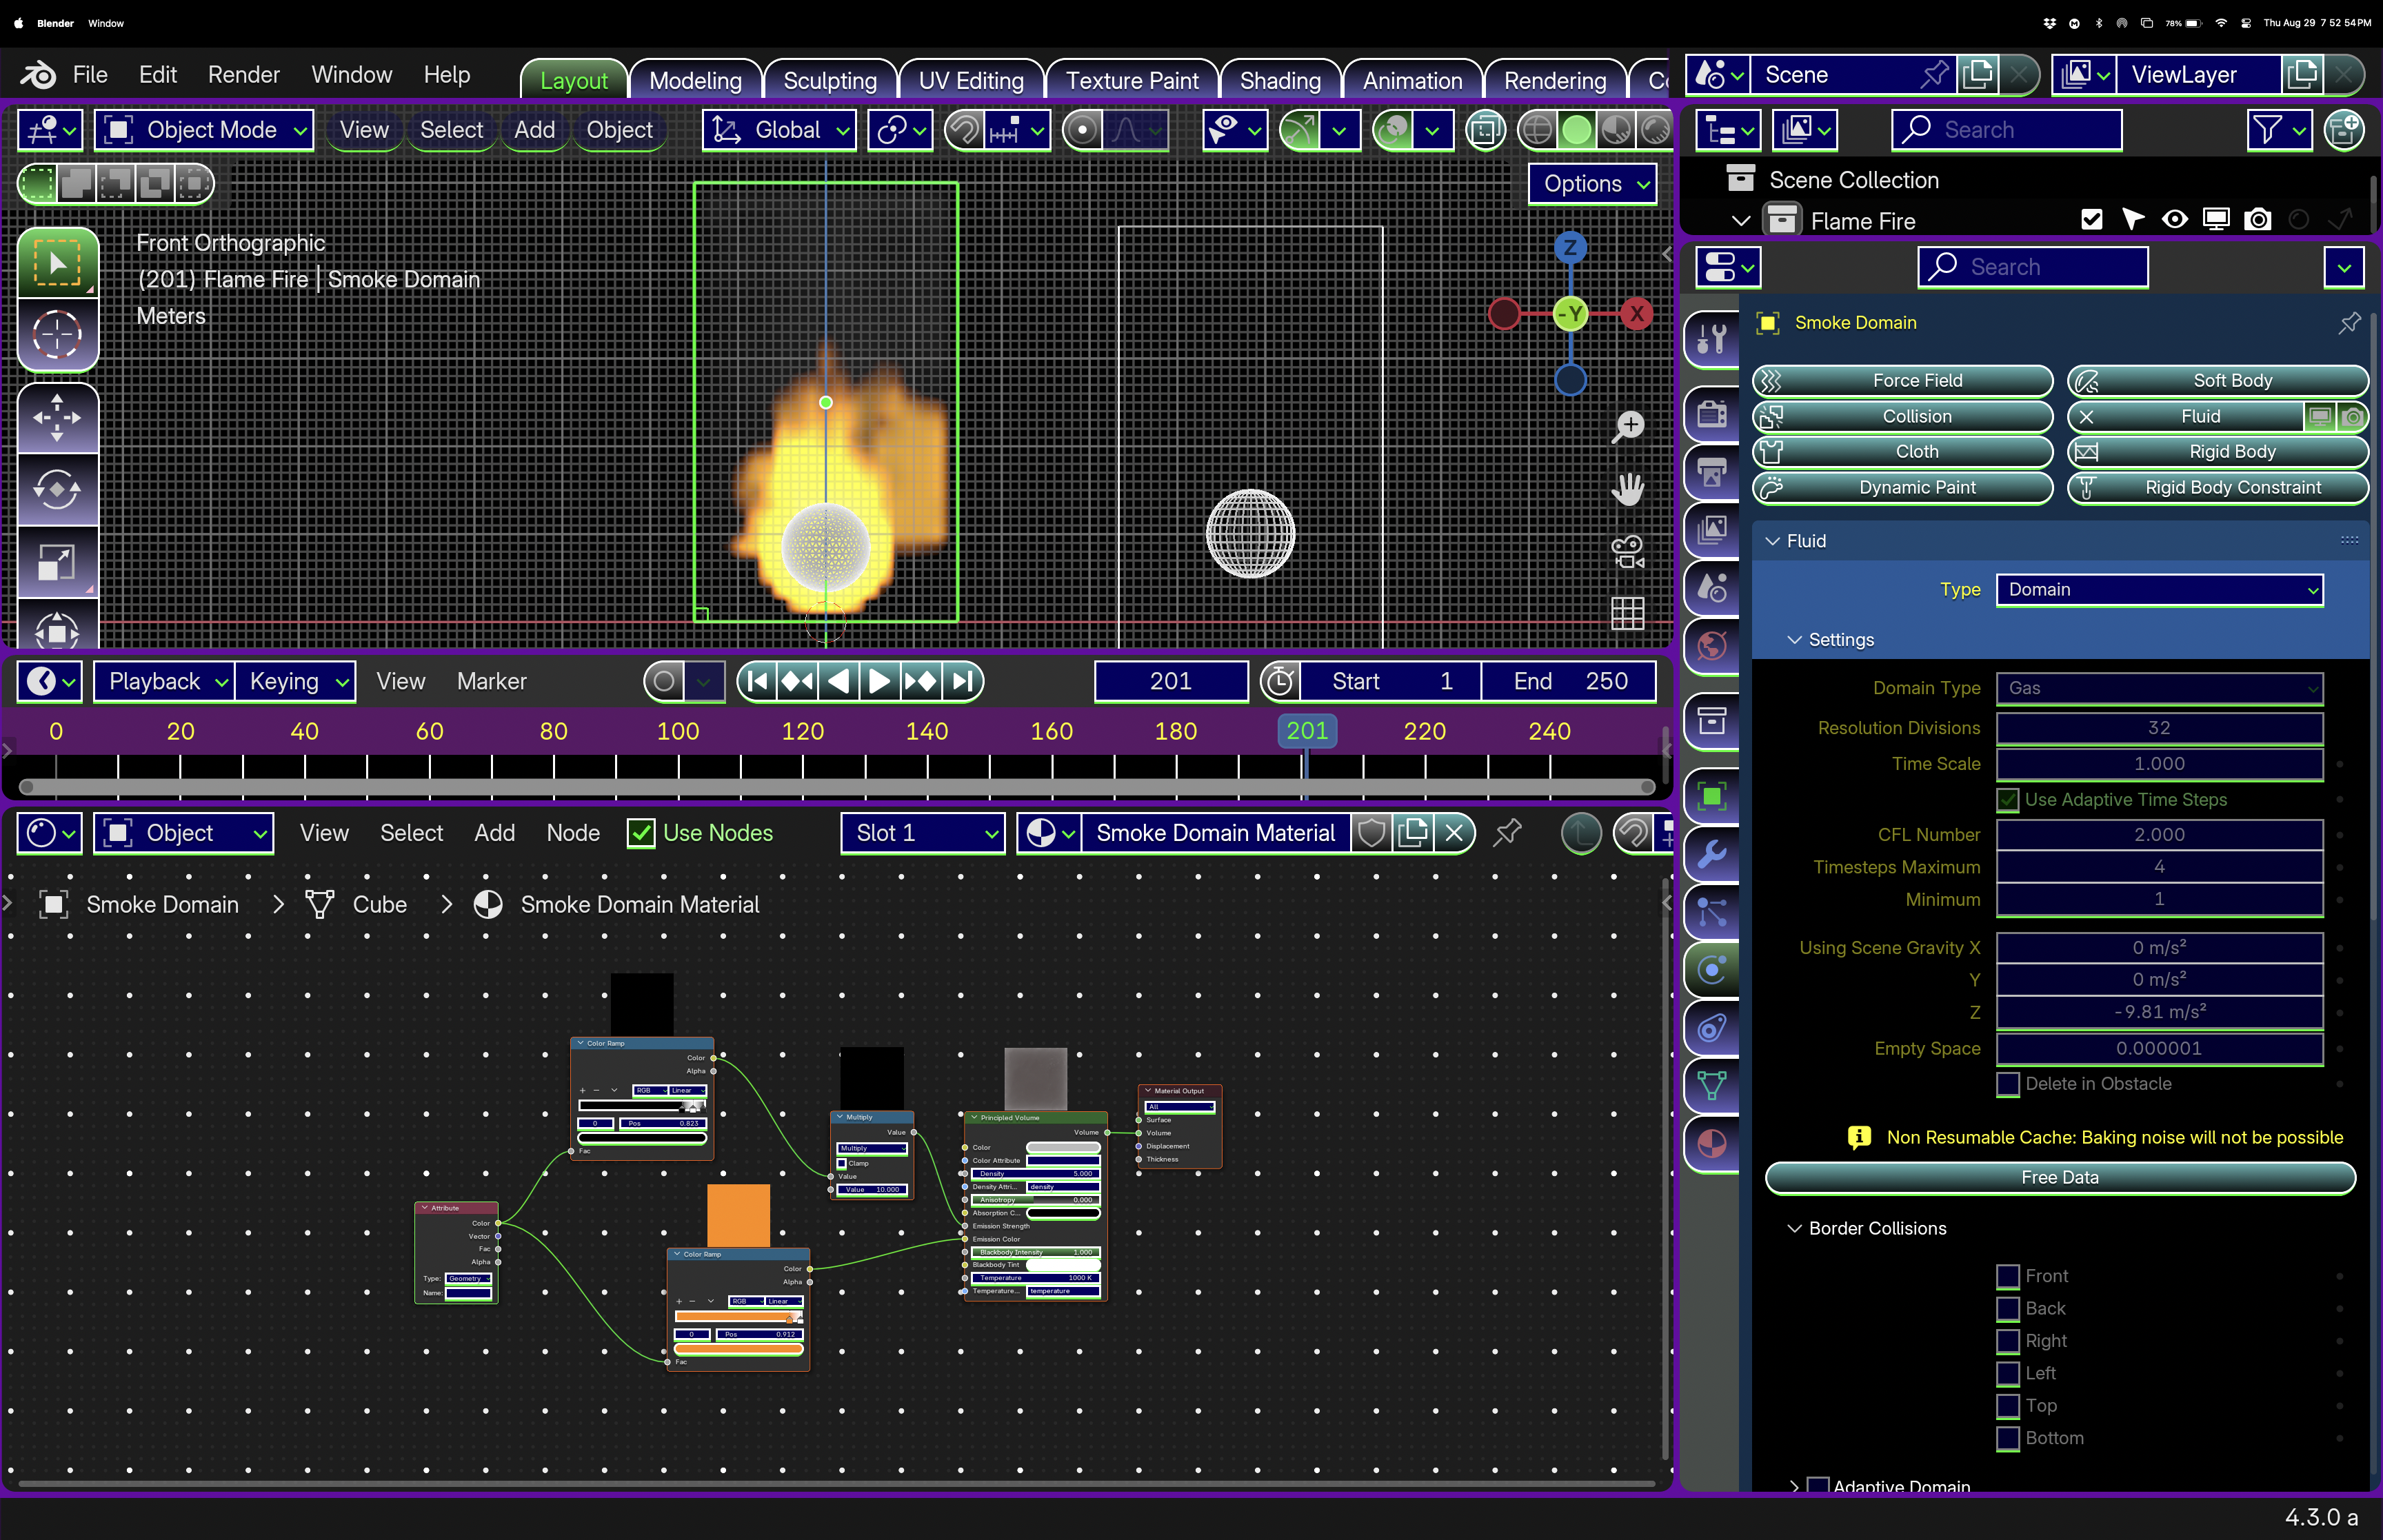Screen dimensions: 2383x1540
Task: Click the viewport pan hand icon
Action: tap(1627, 489)
